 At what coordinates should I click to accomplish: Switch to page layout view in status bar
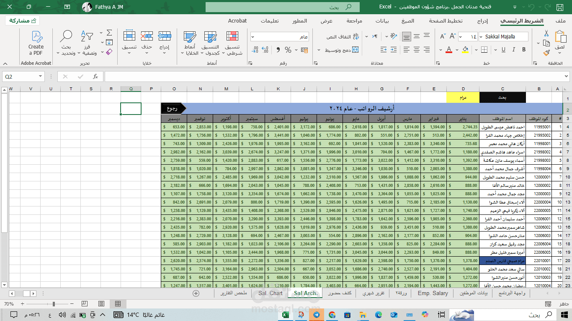click(x=101, y=304)
